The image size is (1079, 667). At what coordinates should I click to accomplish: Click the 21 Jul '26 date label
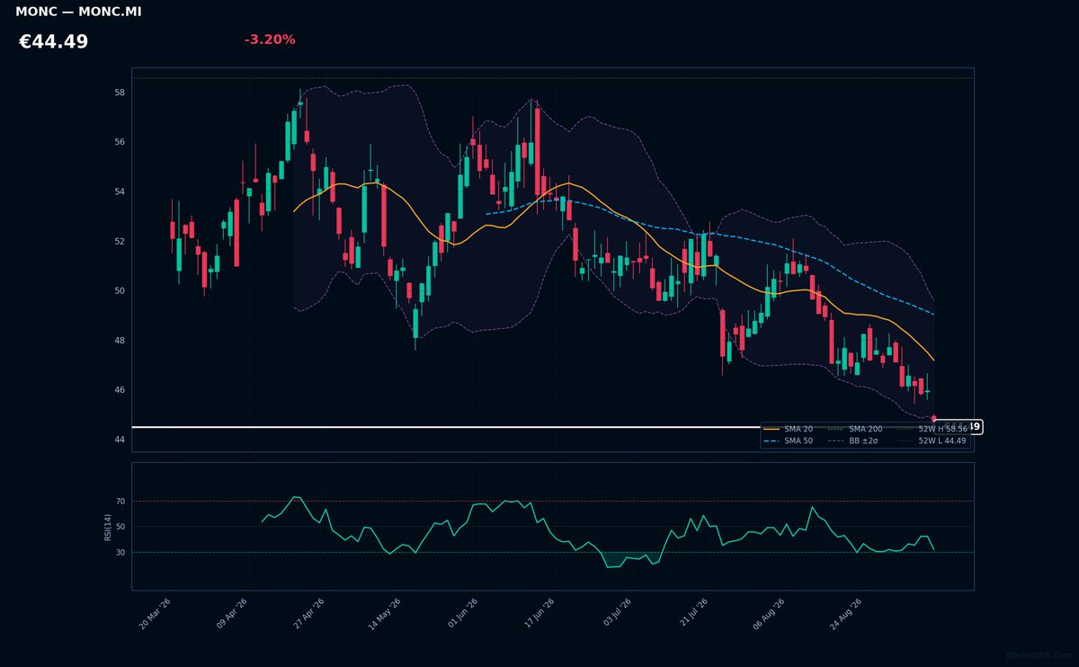coord(692,614)
